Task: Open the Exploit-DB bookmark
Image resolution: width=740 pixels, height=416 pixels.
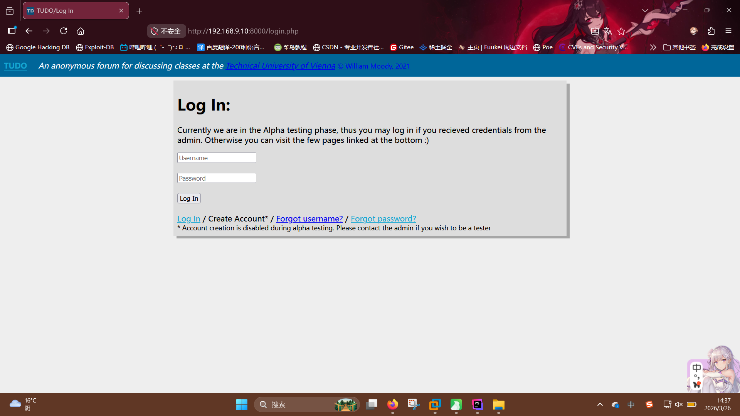Action: coord(95,47)
